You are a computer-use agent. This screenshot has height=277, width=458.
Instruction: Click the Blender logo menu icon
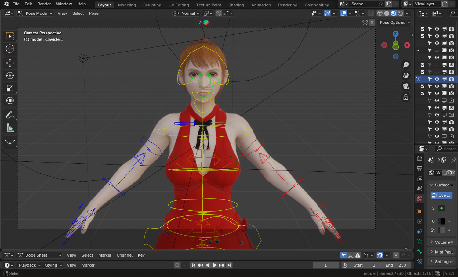tap(6, 4)
